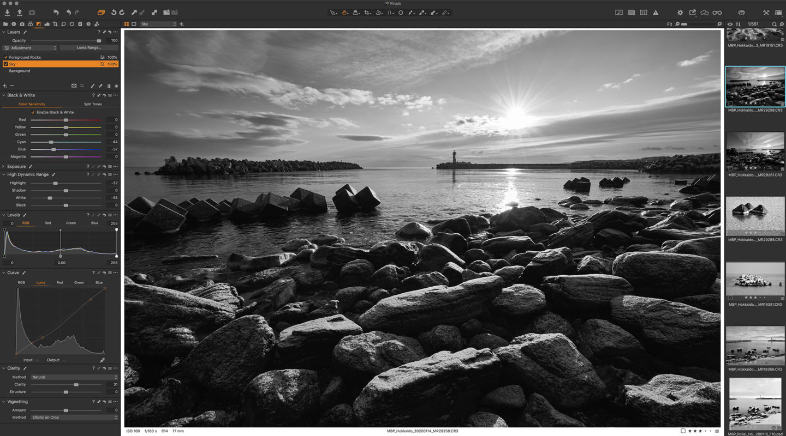Viewport: 786px width, 436px height.
Task: Add a new layer with the plus icon
Action: coord(5,86)
